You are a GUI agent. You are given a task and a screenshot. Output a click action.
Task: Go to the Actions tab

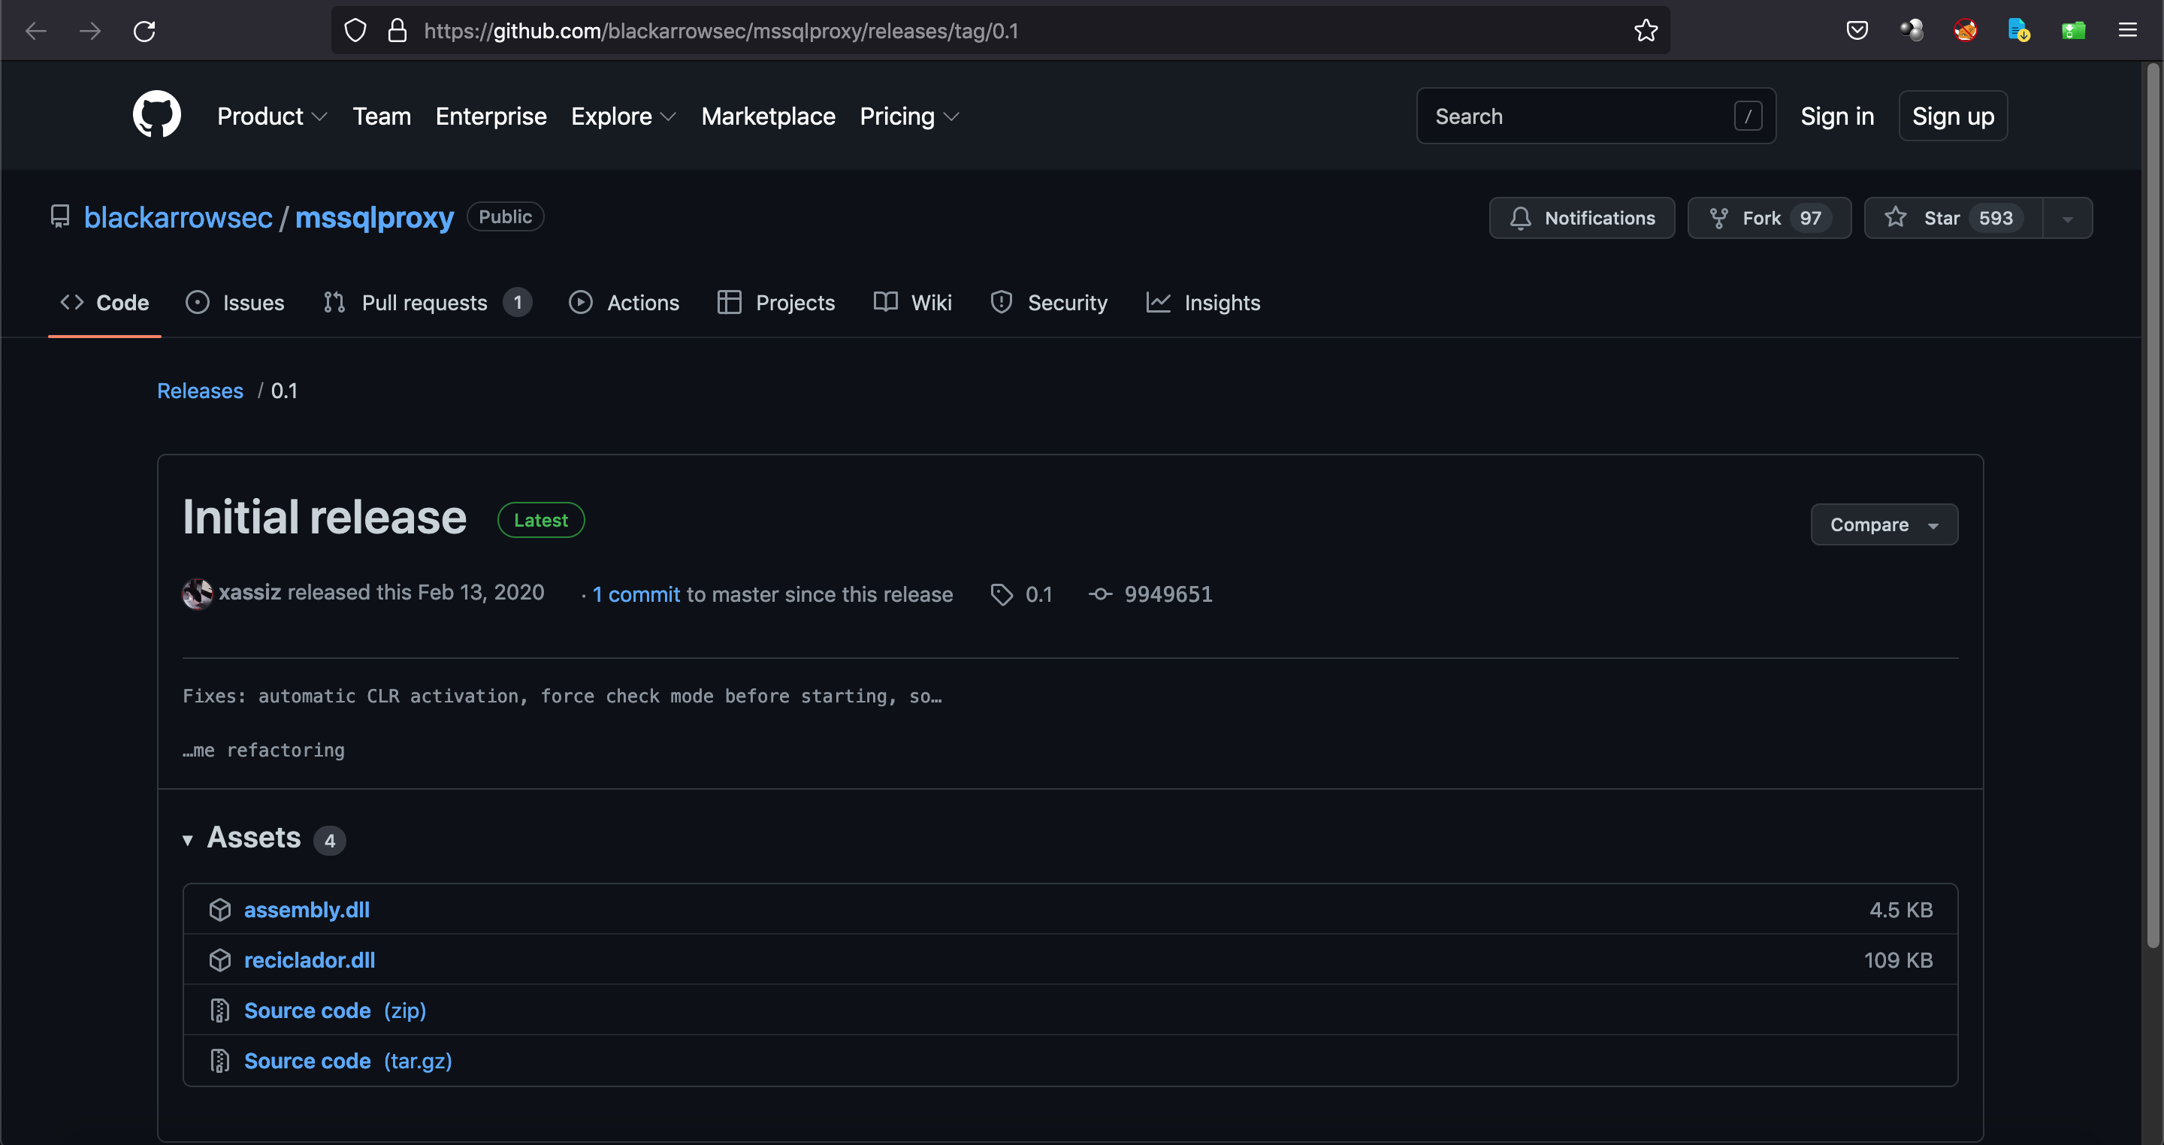(x=624, y=303)
